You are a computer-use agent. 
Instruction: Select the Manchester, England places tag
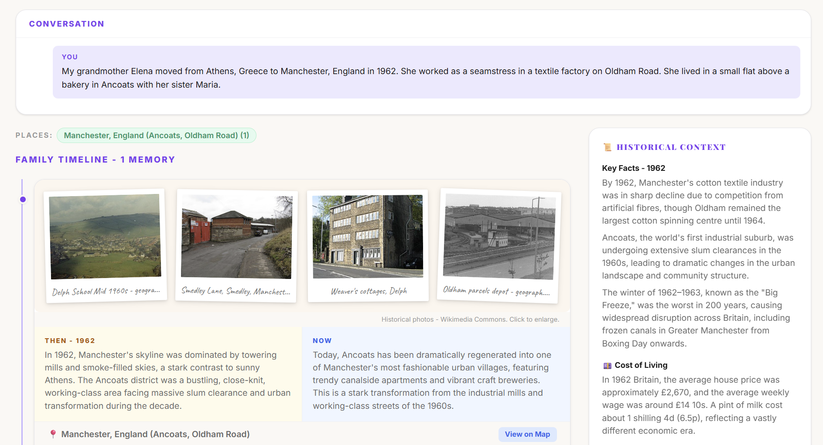click(x=157, y=136)
